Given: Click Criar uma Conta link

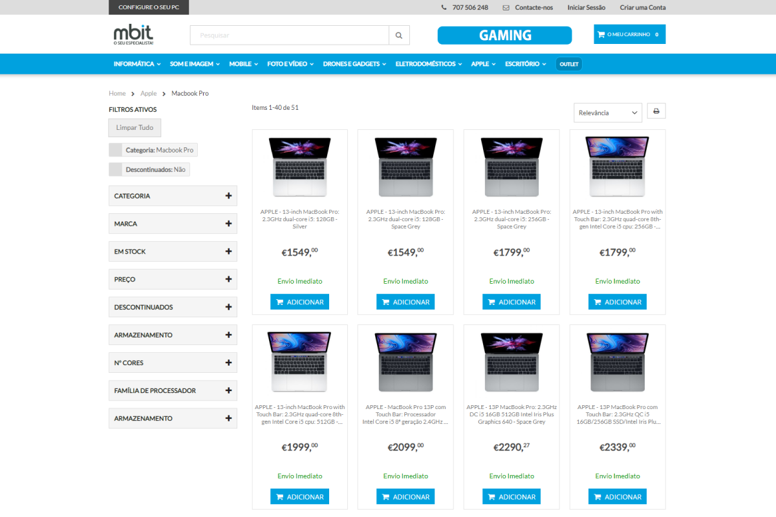Looking at the screenshot, I should click(643, 8).
